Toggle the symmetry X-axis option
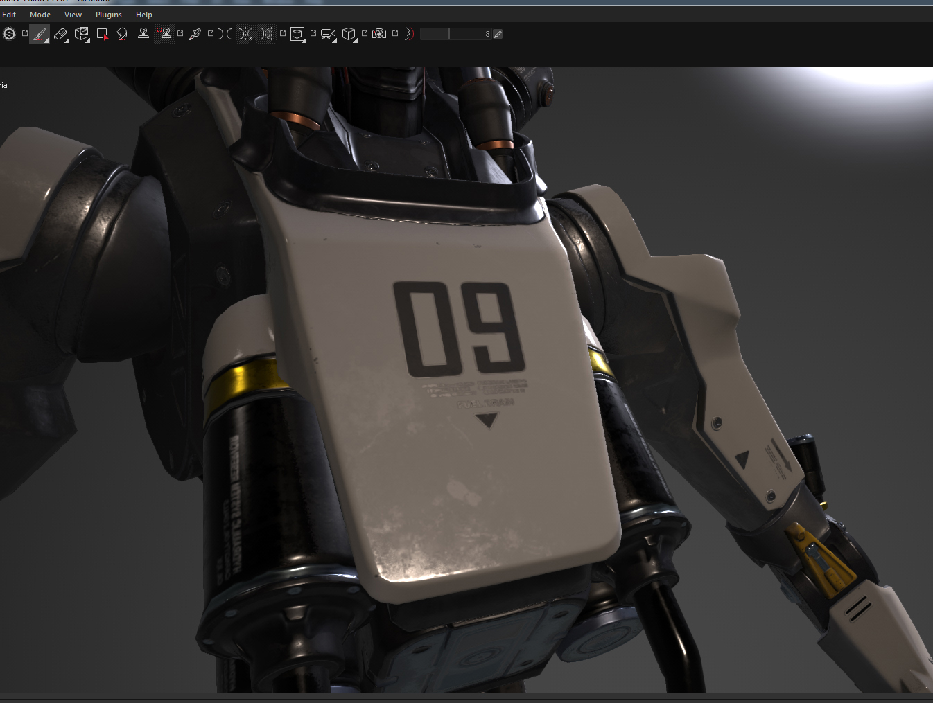Image resolution: width=933 pixels, height=703 pixels. (245, 34)
